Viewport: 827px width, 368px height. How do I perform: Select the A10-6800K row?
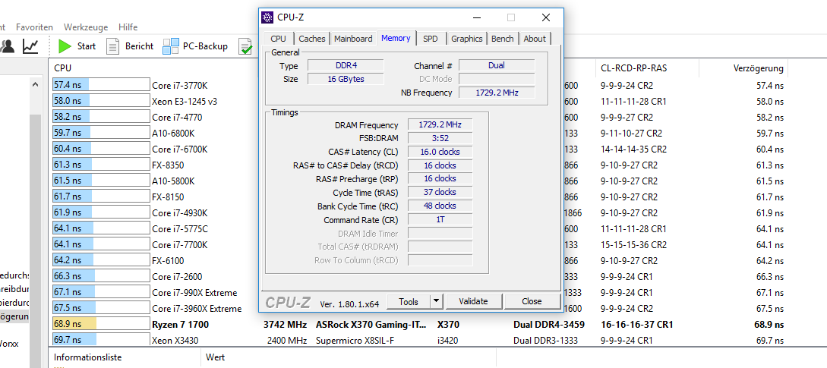pyautogui.click(x=420, y=133)
